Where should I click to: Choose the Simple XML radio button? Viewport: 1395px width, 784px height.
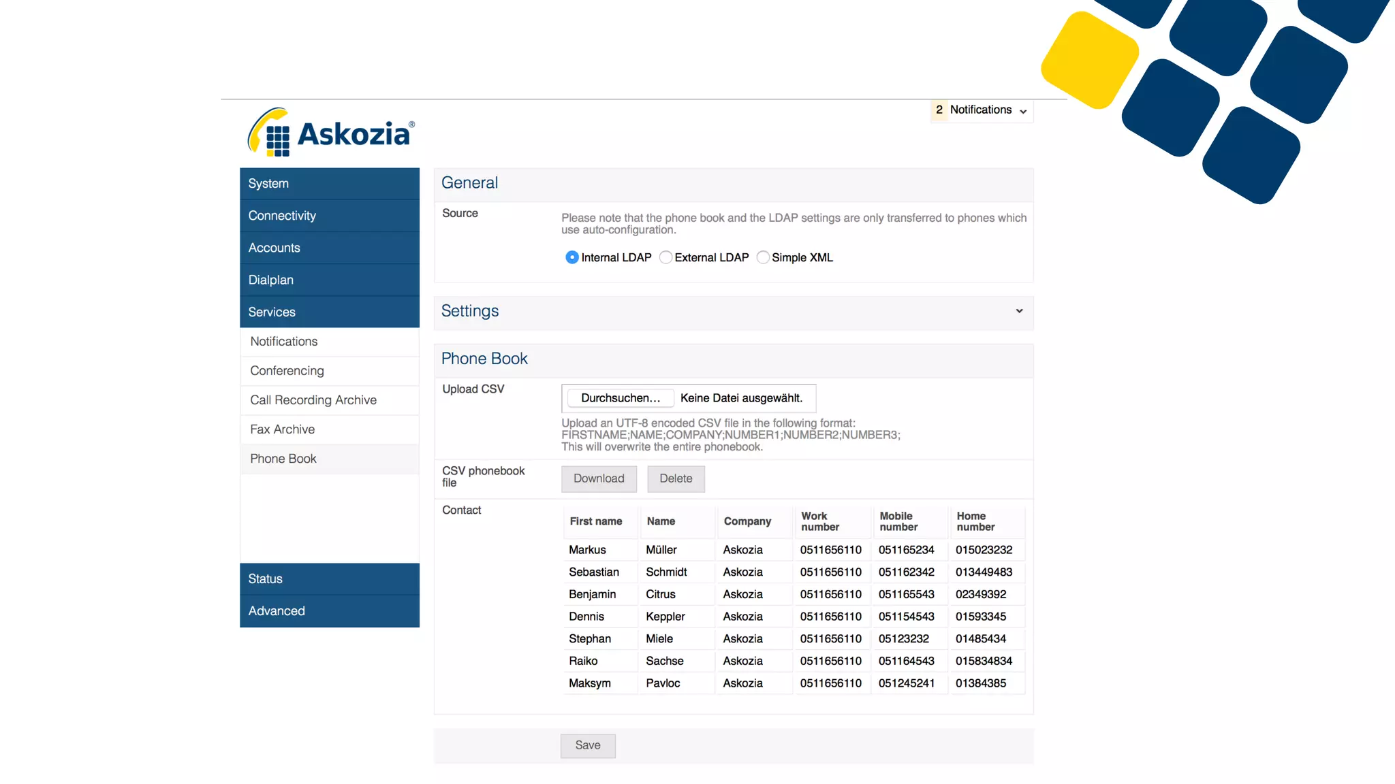[x=763, y=257]
